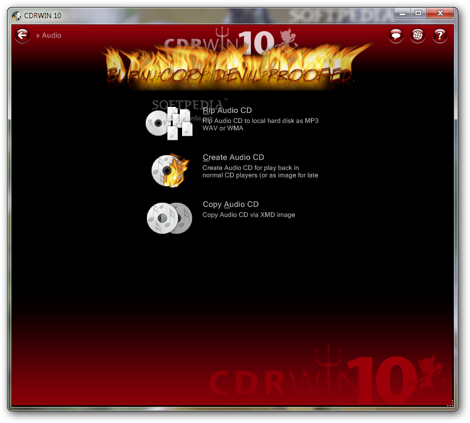470x423 pixels.
Task: Open help via the question mark icon
Action: [x=439, y=36]
